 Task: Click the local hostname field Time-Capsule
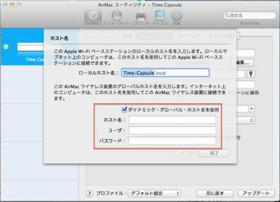point(166,73)
